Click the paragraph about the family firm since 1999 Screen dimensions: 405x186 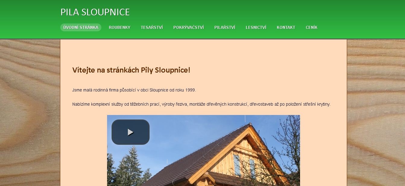(134, 90)
